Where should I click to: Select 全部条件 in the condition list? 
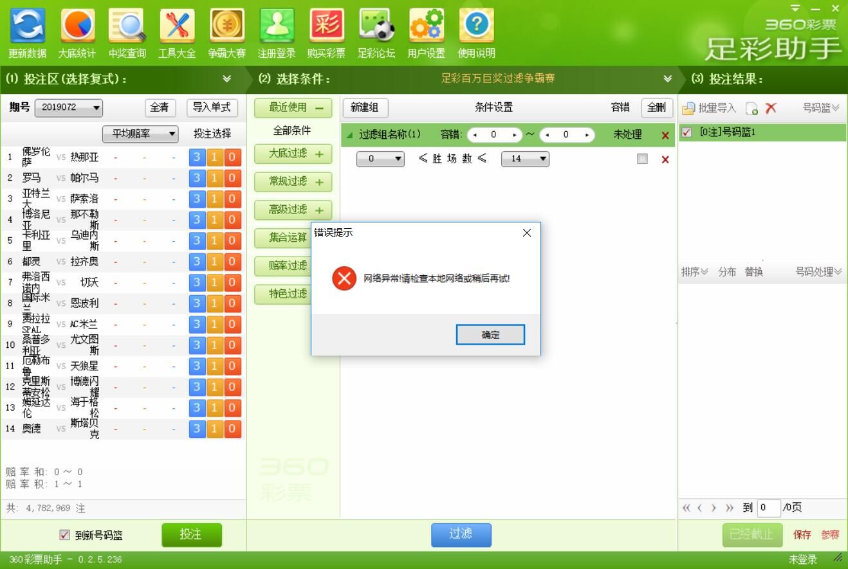(292, 131)
